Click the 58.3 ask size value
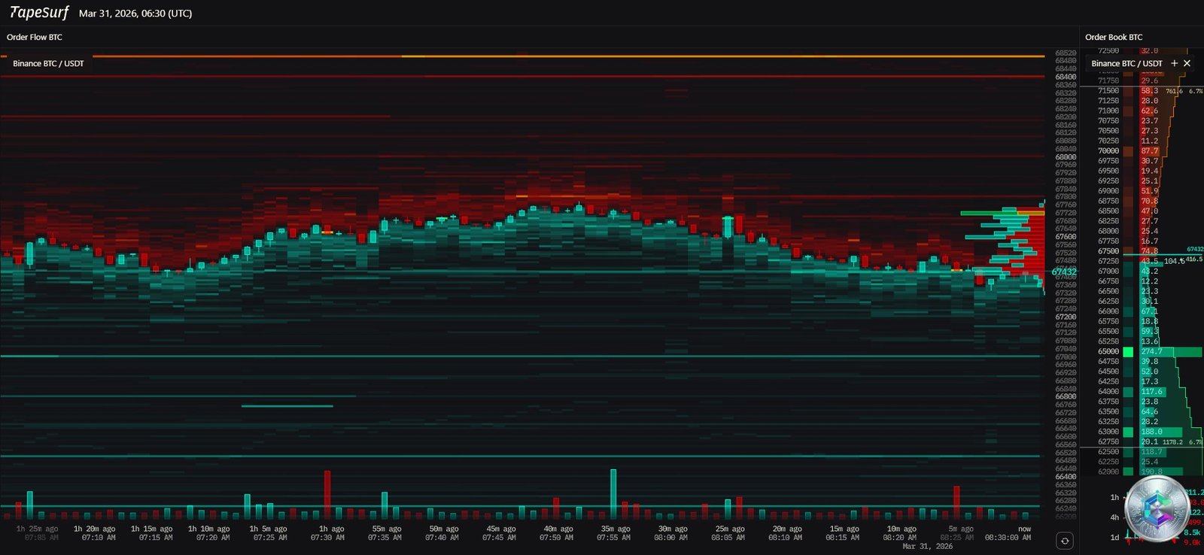Viewport: 1204px width, 555px height. [x=1149, y=90]
